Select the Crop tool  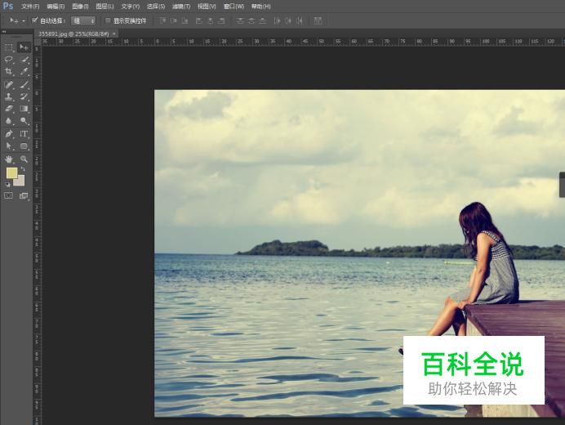9,71
